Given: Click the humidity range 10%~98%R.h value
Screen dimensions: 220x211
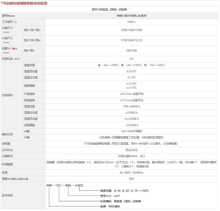Looking at the screenshot, I should point(131,106).
